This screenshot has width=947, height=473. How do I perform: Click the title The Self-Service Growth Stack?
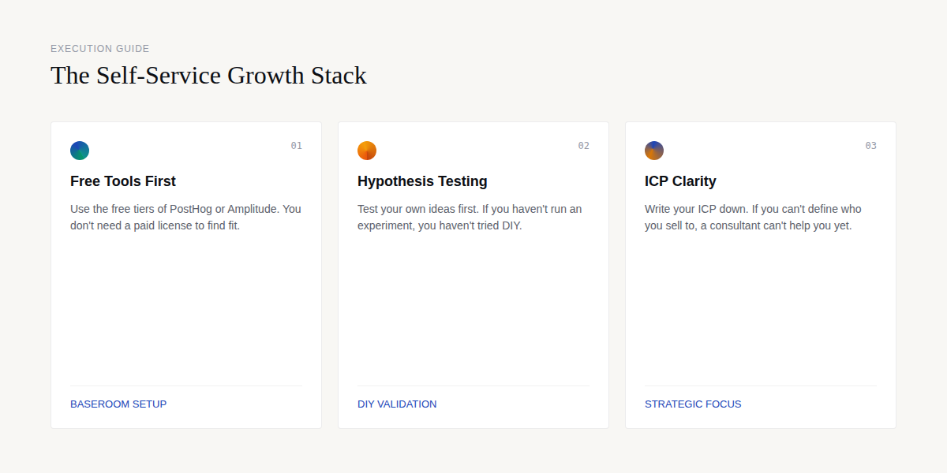pos(208,76)
